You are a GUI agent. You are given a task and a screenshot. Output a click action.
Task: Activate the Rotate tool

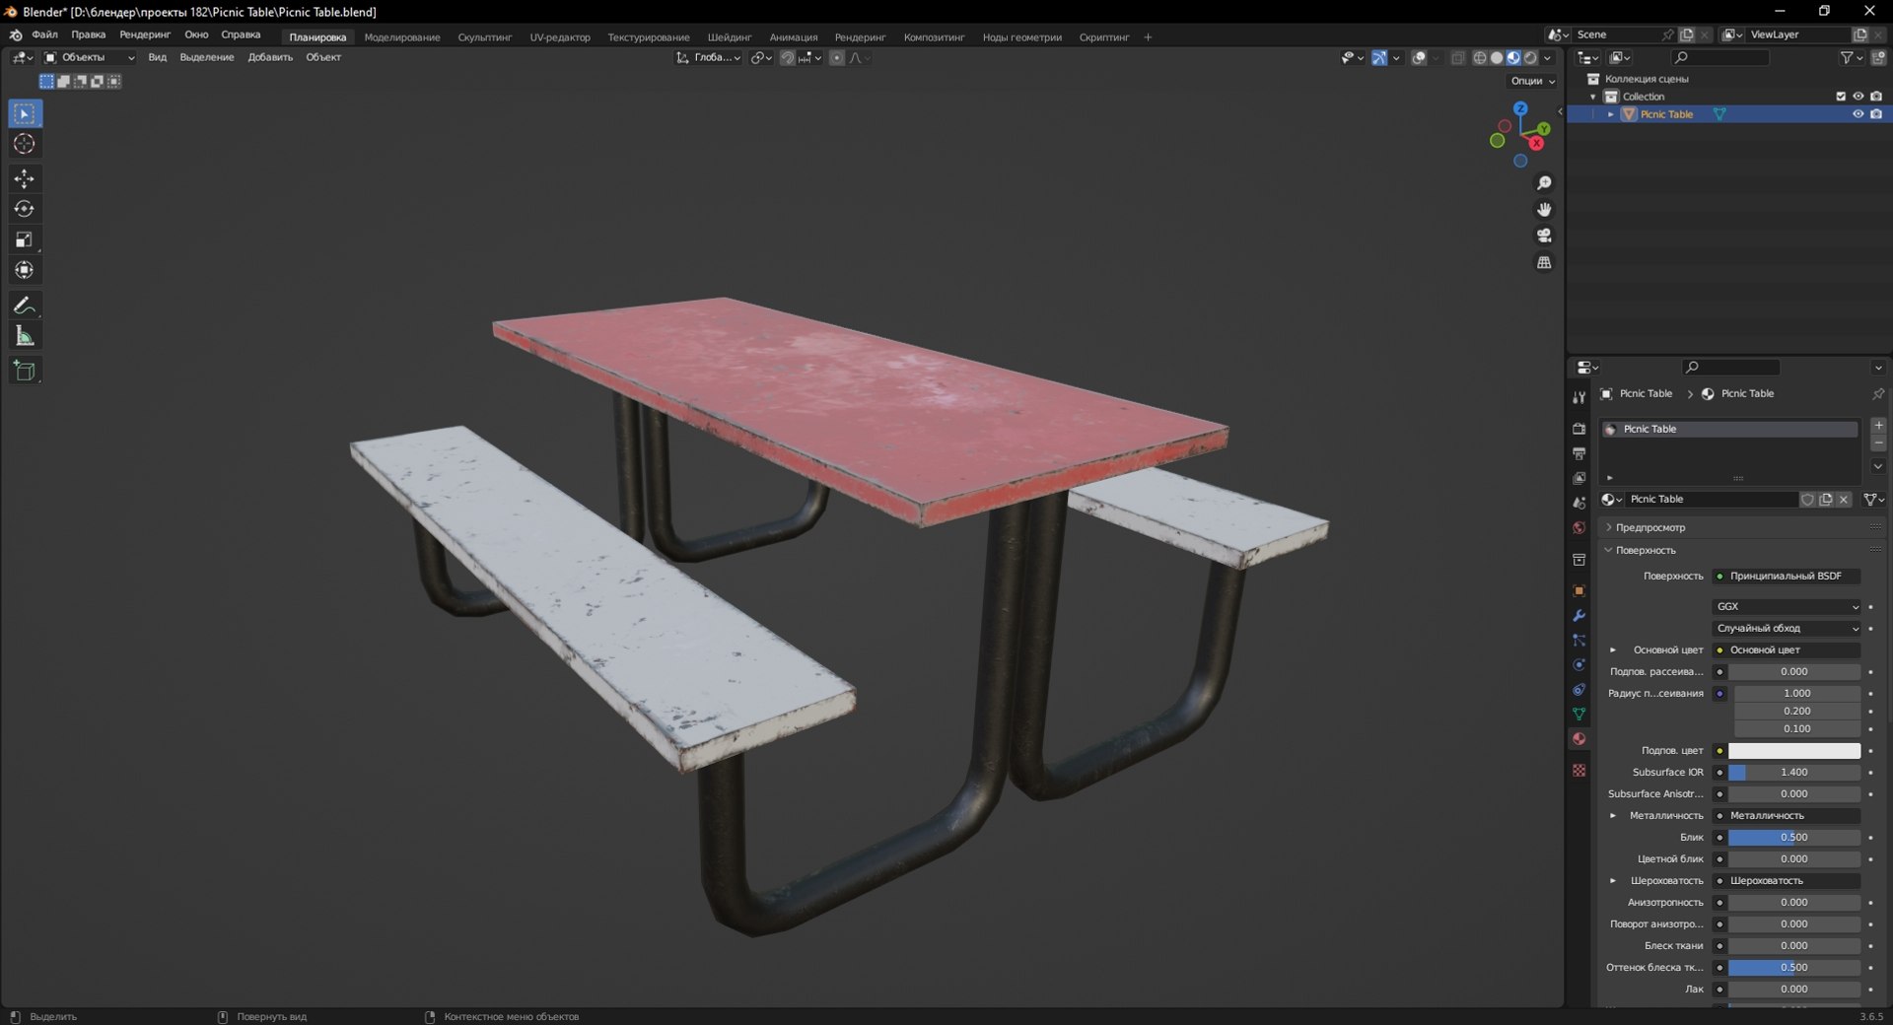point(25,209)
